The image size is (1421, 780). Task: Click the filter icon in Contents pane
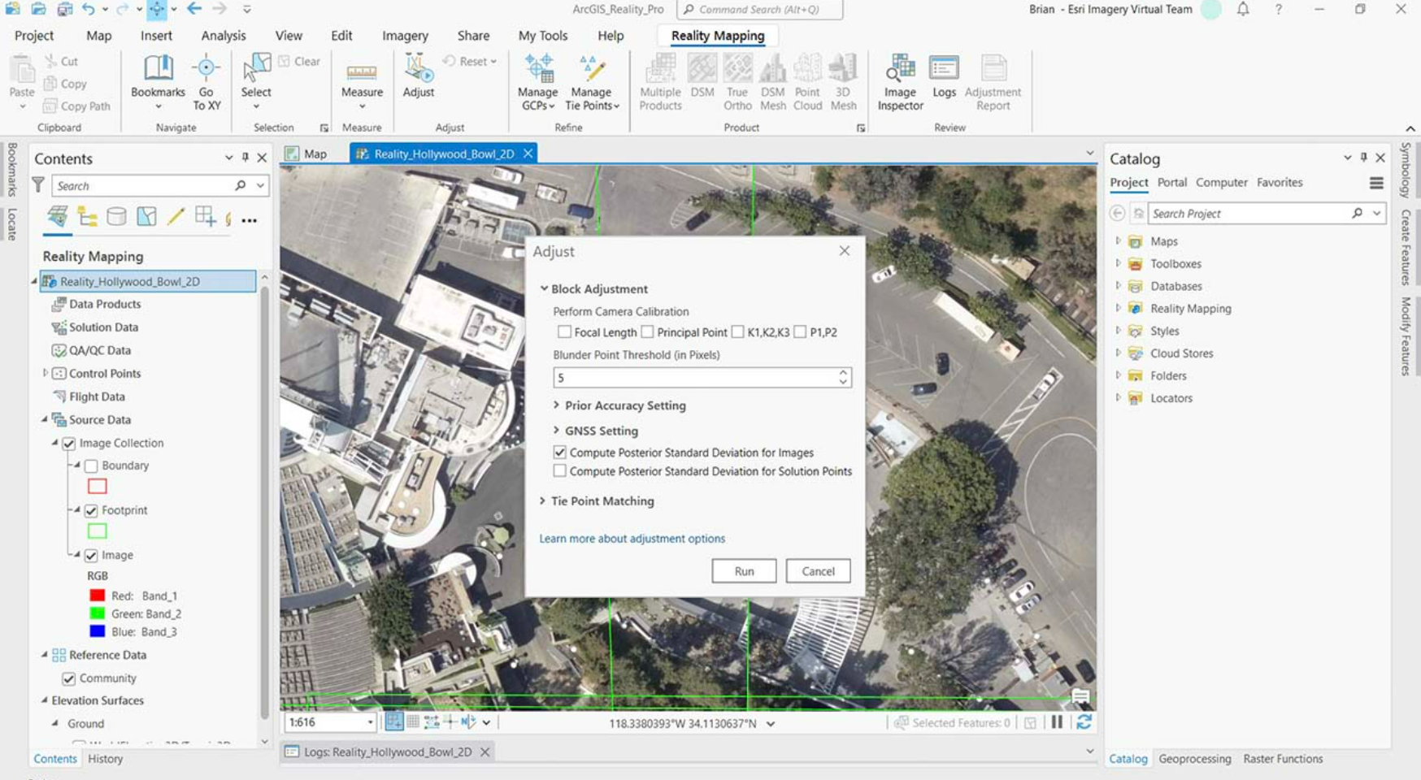pyautogui.click(x=38, y=185)
